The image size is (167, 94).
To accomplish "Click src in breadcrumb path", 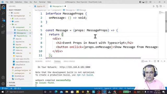I will 49,10.
